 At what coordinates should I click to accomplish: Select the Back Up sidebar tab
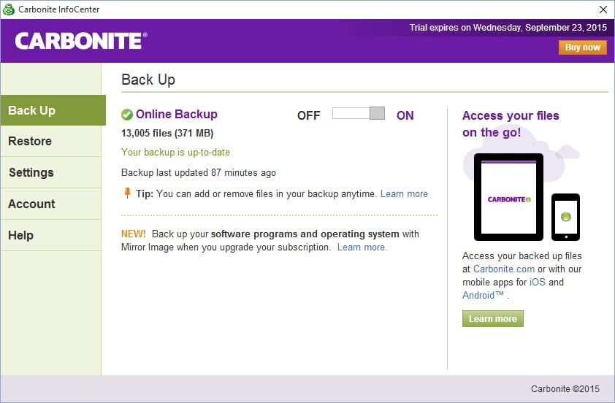click(53, 110)
